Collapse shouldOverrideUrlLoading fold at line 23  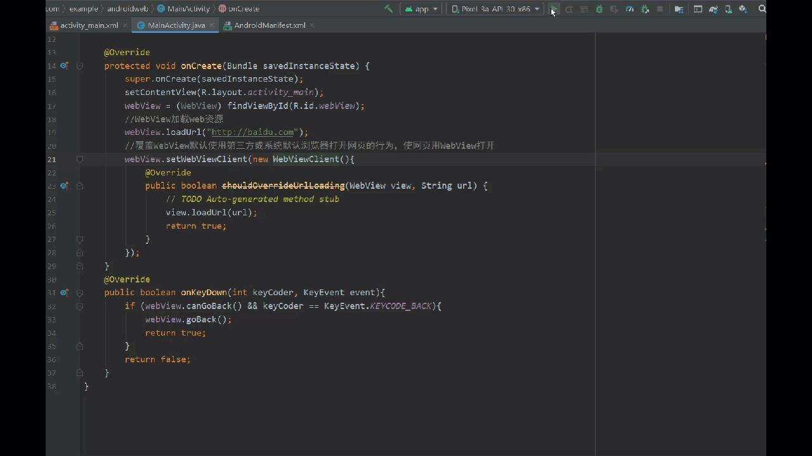point(80,186)
